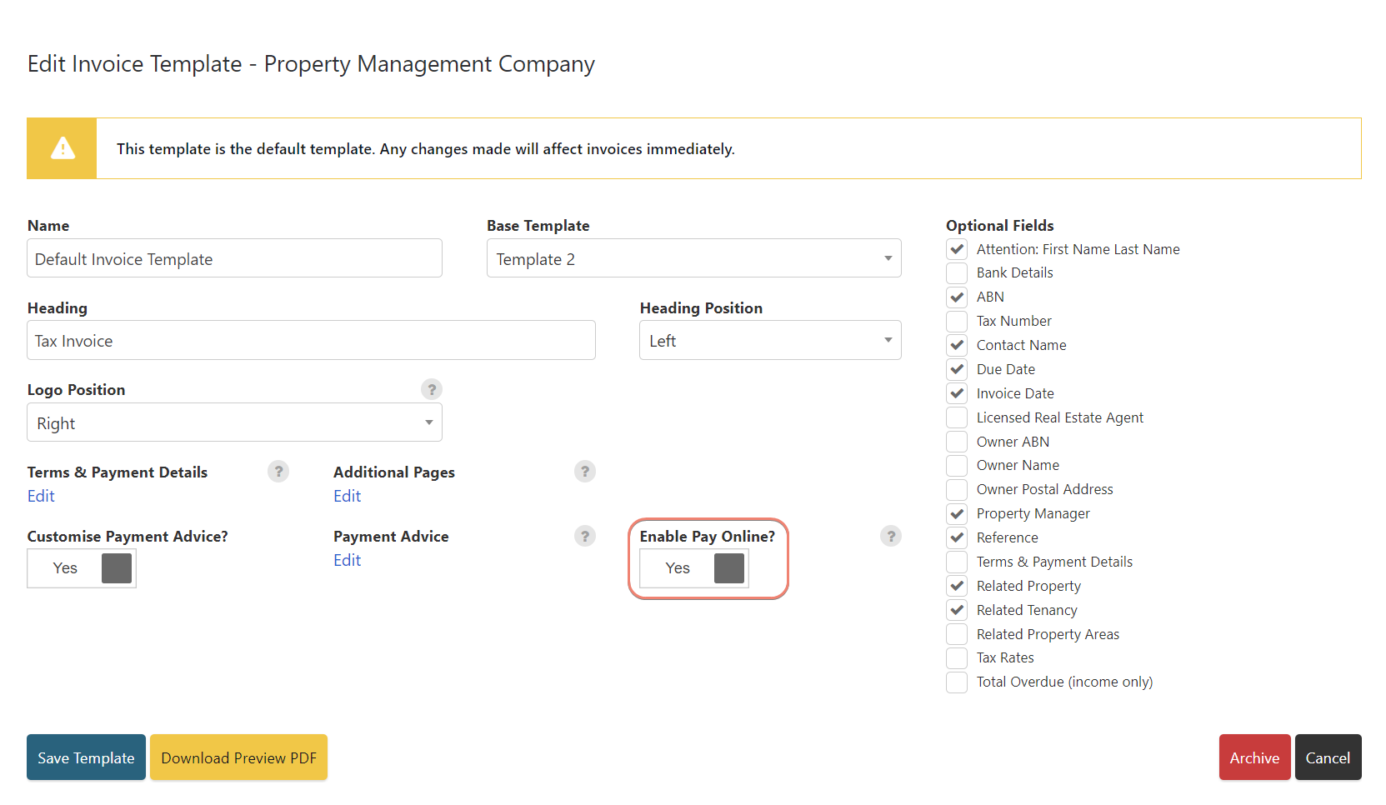Image resolution: width=1386 pixels, height=805 pixels.
Task: Uncheck Attention: First Name Last Name
Action: click(x=957, y=249)
